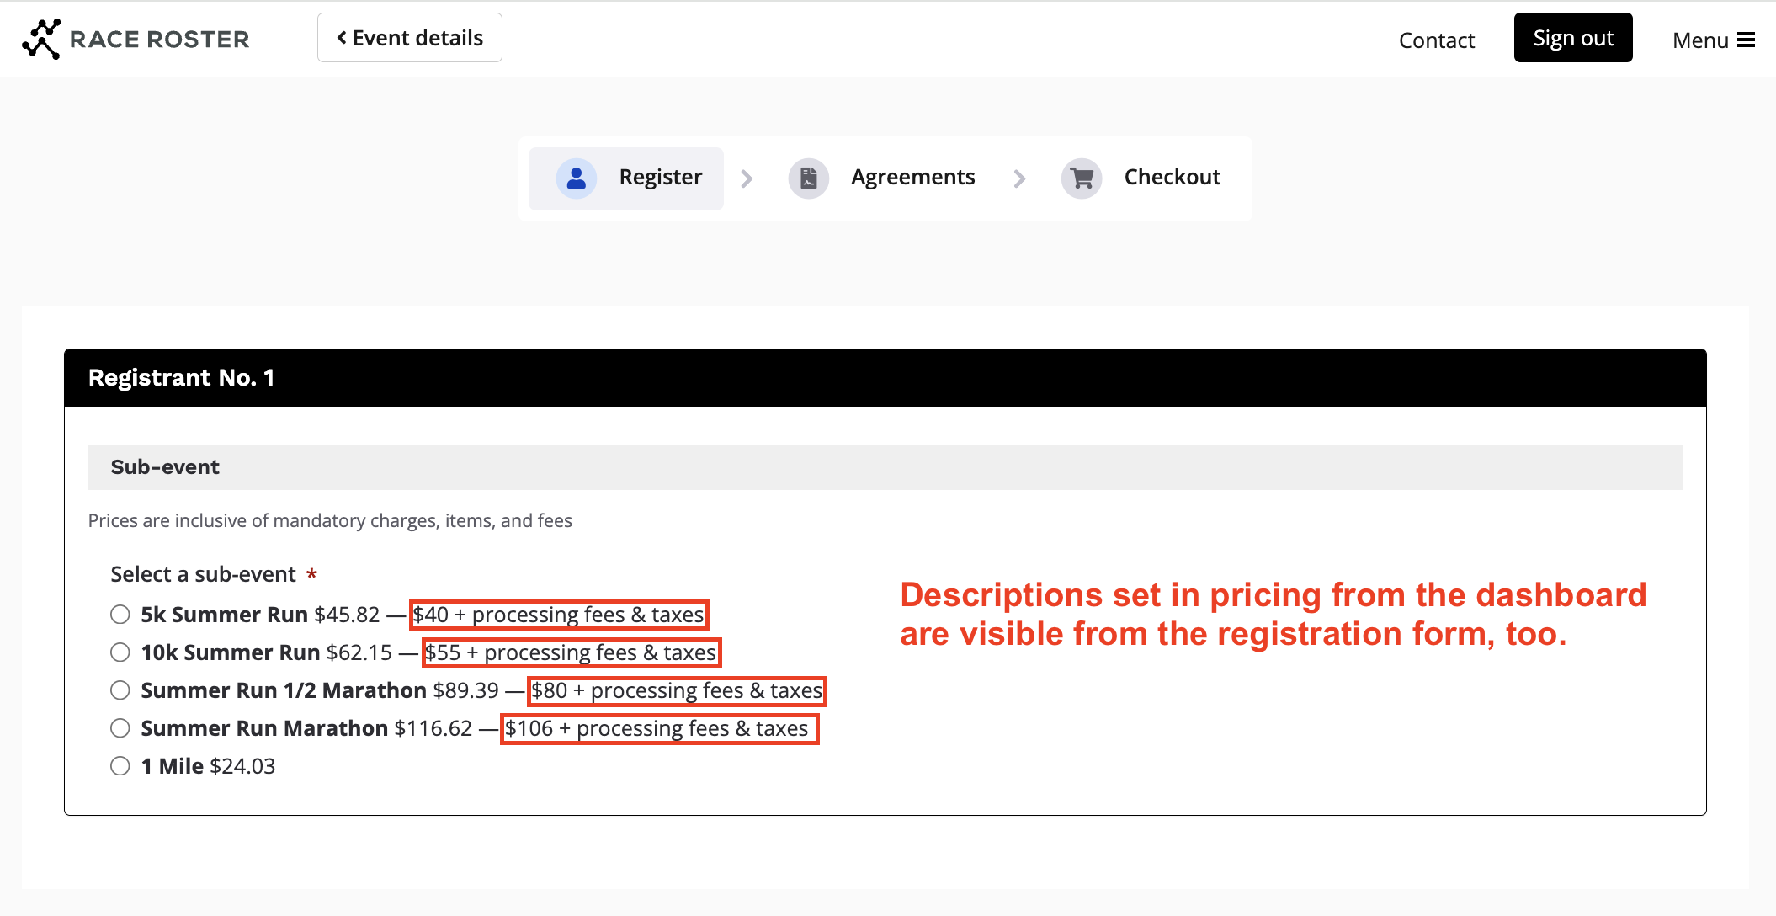1776x916 pixels.
Task: Click the back chevron in Event details
Action: pos(342,38)
